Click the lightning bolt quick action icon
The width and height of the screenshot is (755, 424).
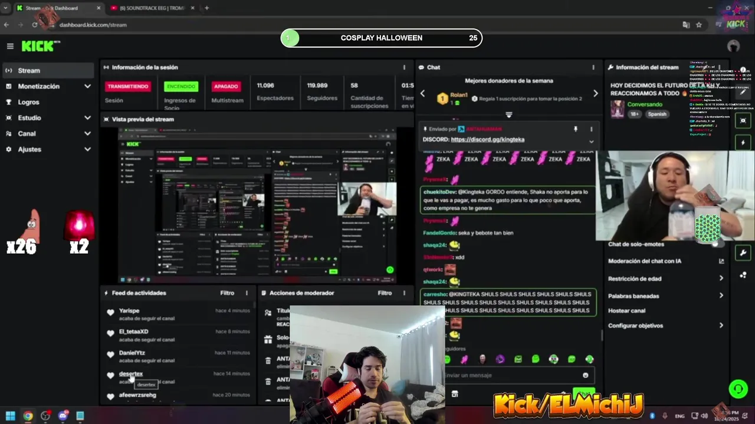click(743, 143)
